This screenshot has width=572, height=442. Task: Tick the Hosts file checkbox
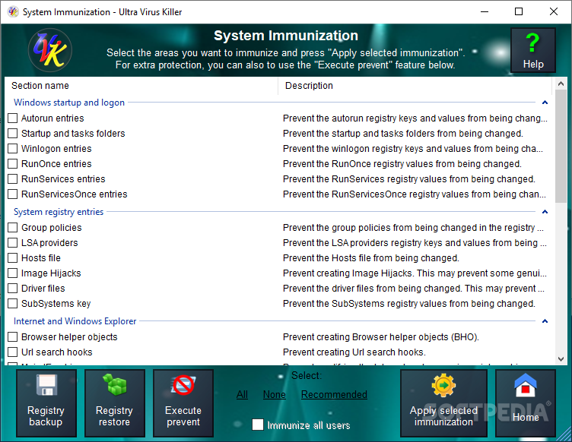click(x=13, y=257)
